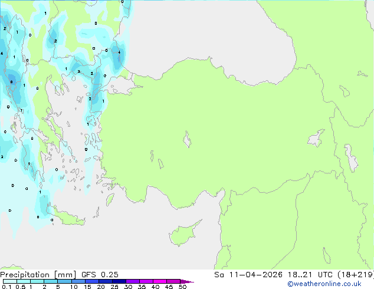This screenshot has height=289, width=374.
Task: Pick the 15–20 mm legend color swatch
Action: (x=92, y=281)
